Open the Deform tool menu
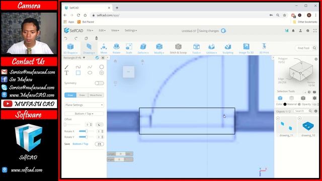This screenshot has height=181, width=322. tap(143, 49)
